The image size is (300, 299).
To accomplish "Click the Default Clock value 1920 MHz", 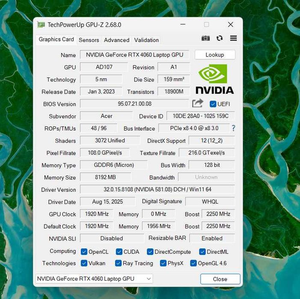I will [97, 226].
